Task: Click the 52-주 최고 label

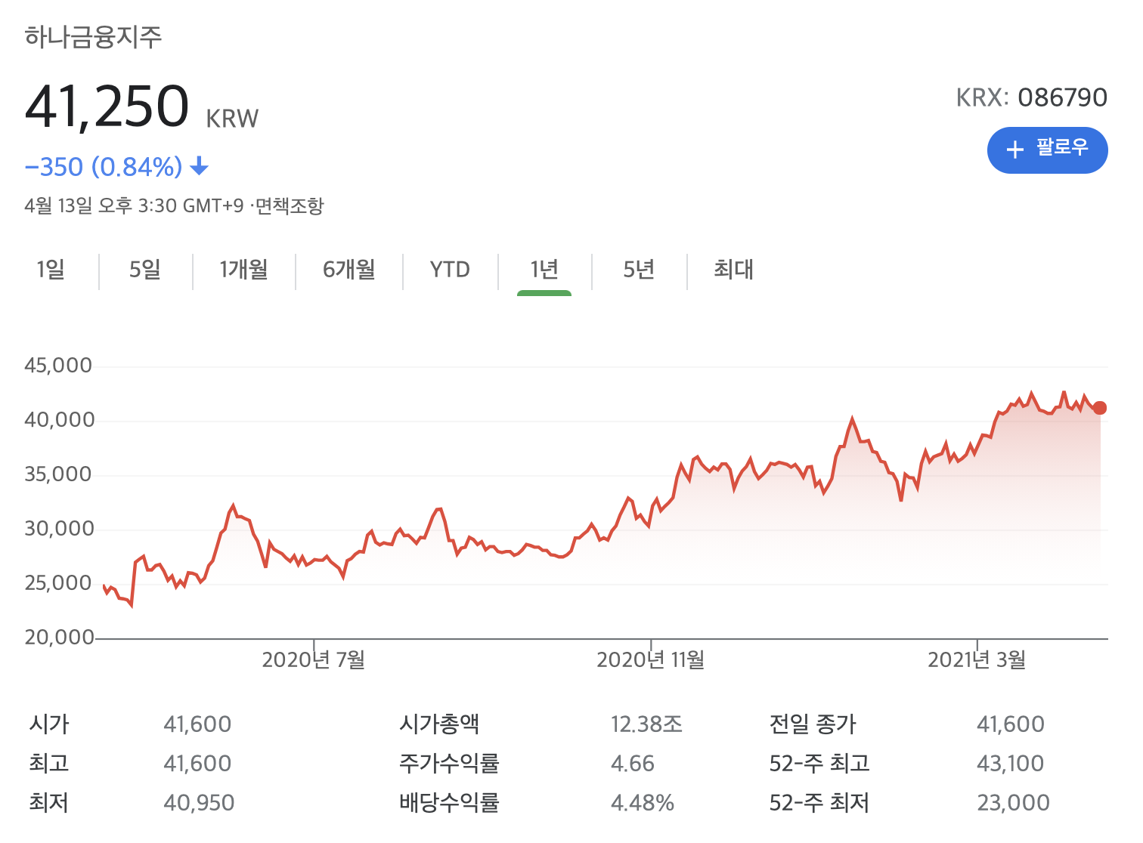Action: pyautogui.click(x=819, y=763)
